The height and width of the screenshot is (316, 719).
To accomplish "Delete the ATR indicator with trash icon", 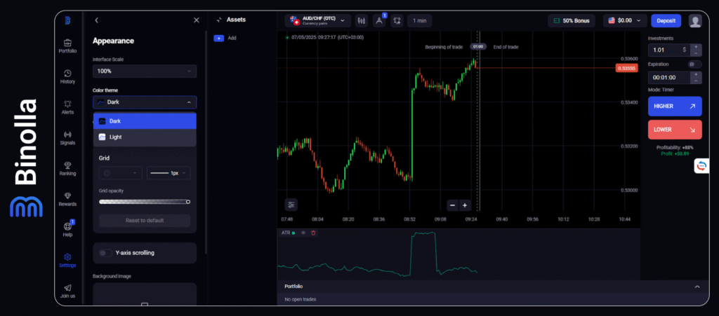I will pos(313,233).
